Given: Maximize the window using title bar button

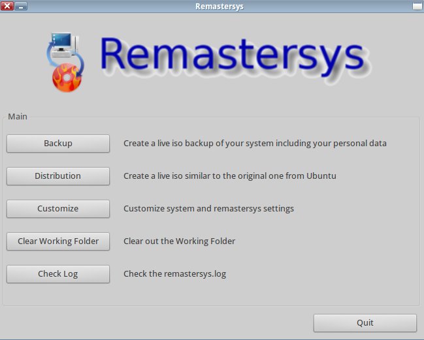Looking at the screenshot, I should pyautogui.click(x=417, y=6).
